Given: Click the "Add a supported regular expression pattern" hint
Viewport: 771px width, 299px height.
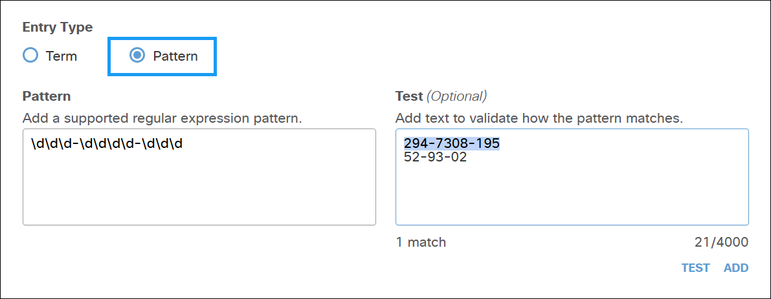Looking at the screenshot, I should 162,119.
